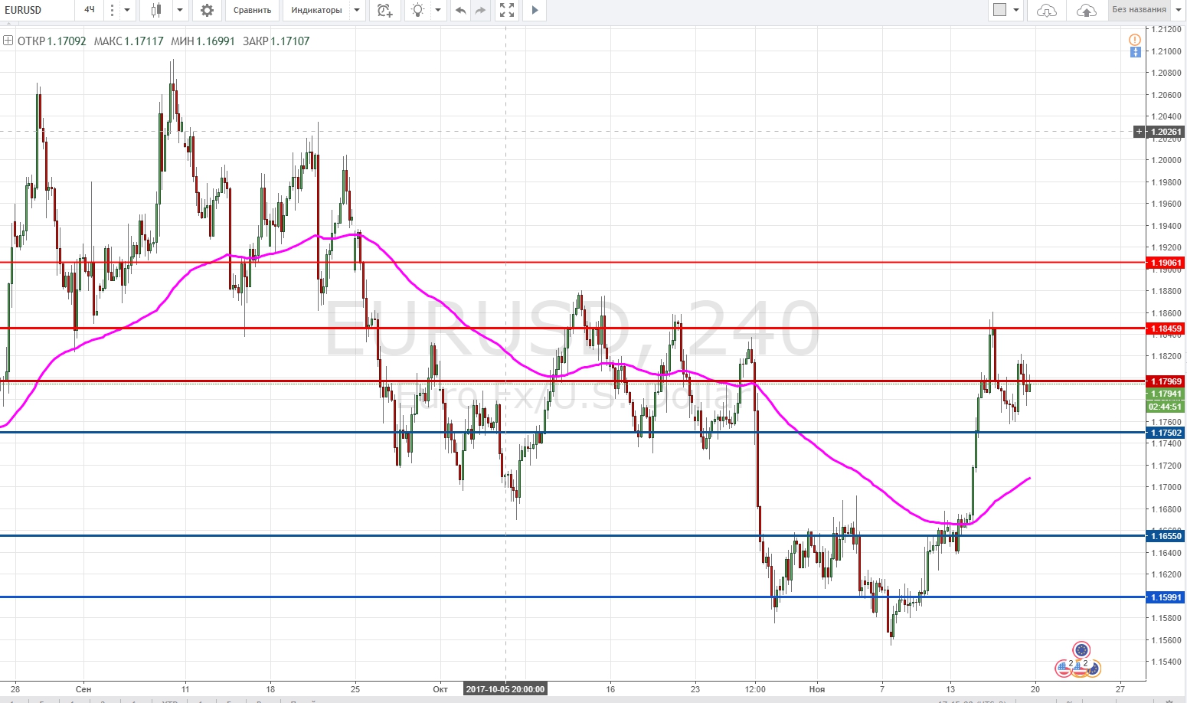Redo action with right arrow icon
The width and height of the screenshot is (1187, 703).
480,10
